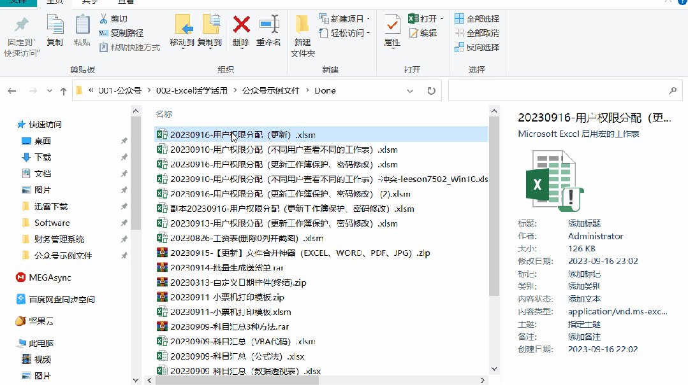The image size is (688, 385).
Task: Click the 粘贴 (Paste) ribbon icon
Action: point(82,32)
